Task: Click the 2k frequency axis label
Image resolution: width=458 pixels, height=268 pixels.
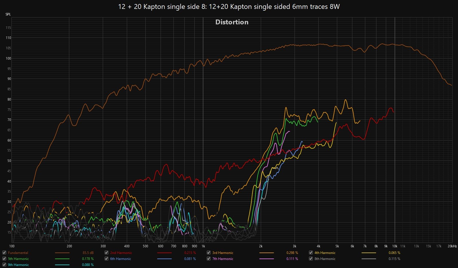Action: (261, 246)
